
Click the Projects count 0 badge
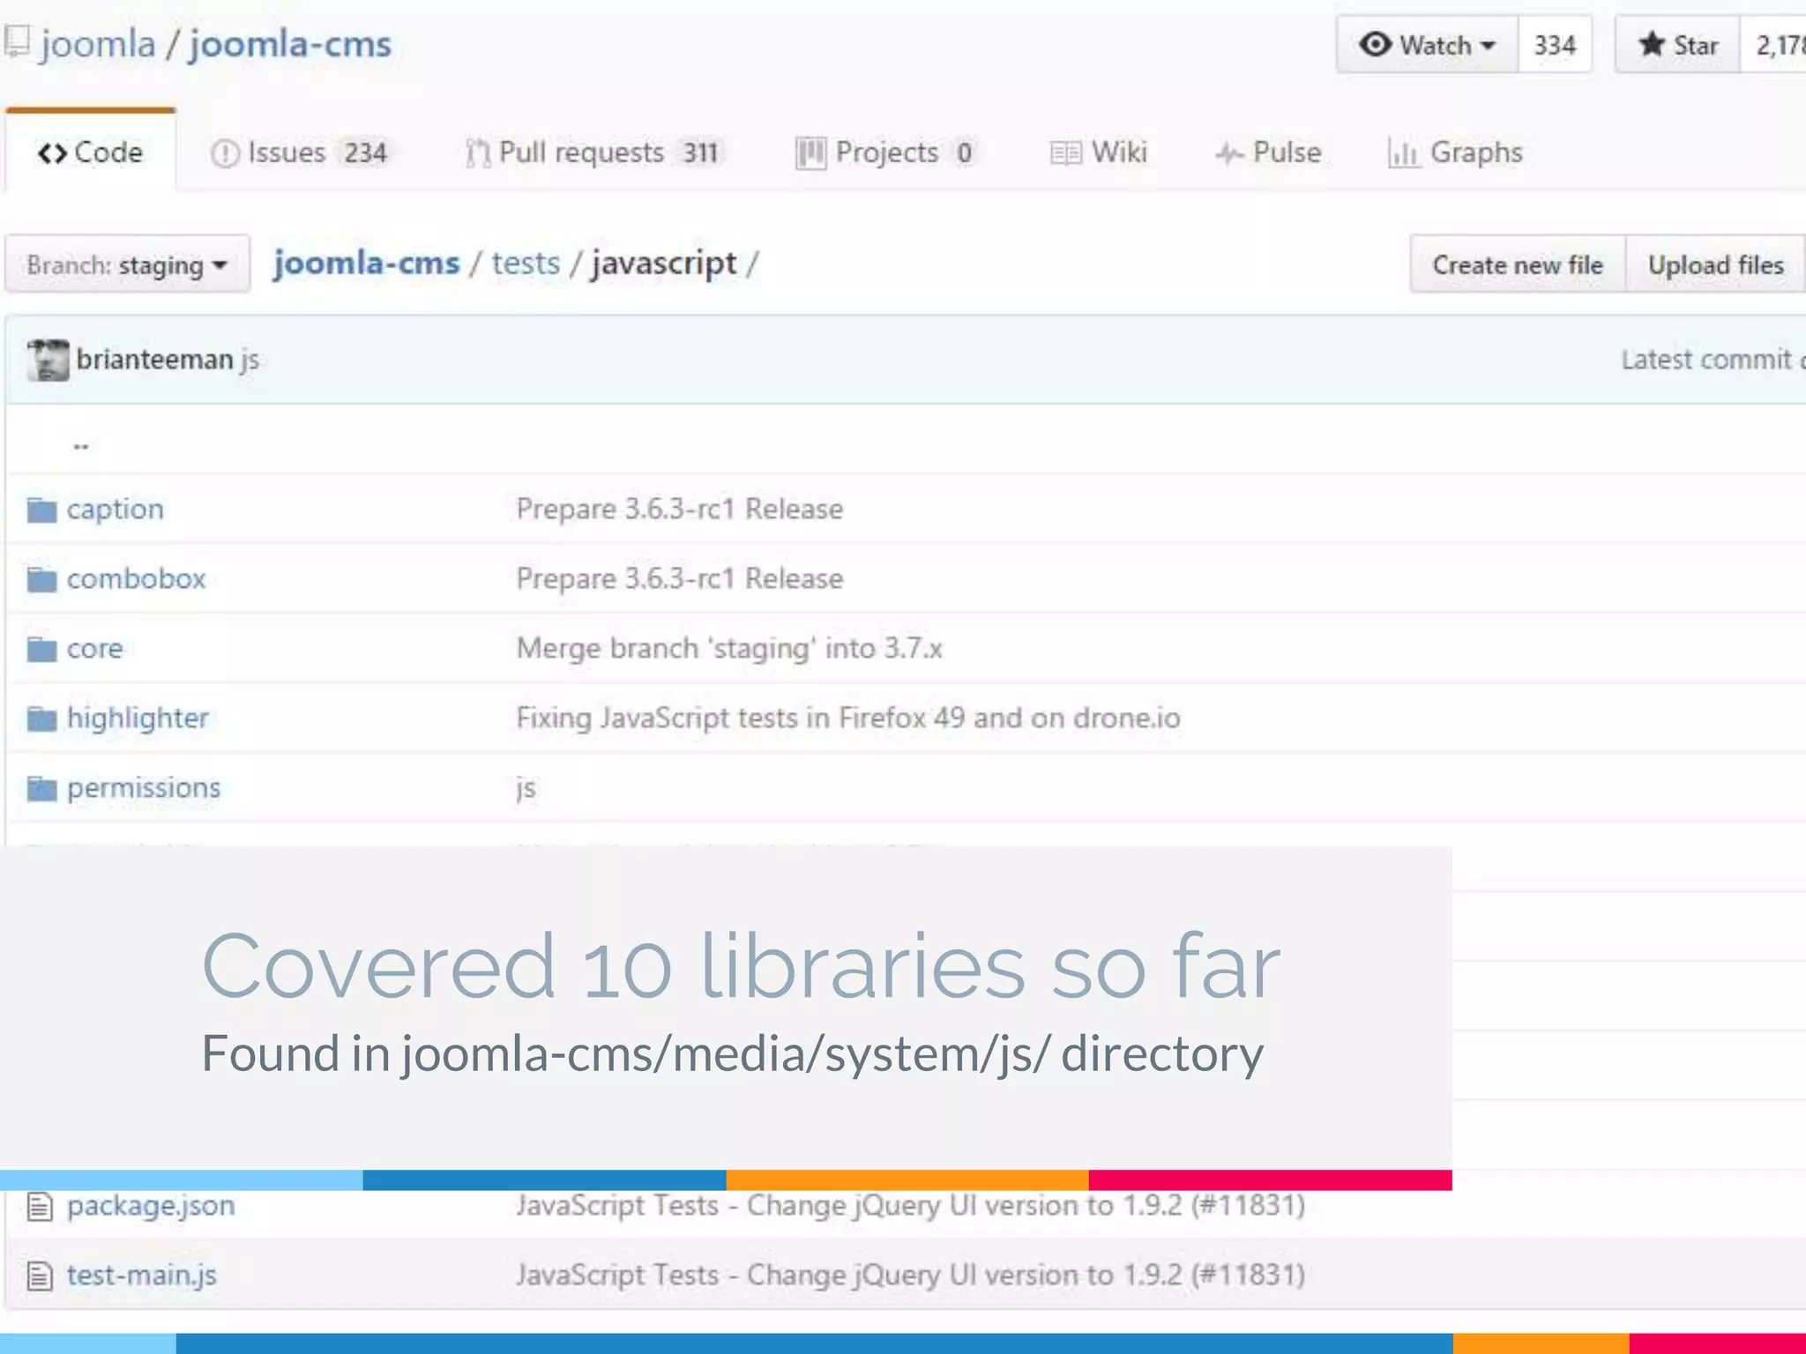coord(965,153)
